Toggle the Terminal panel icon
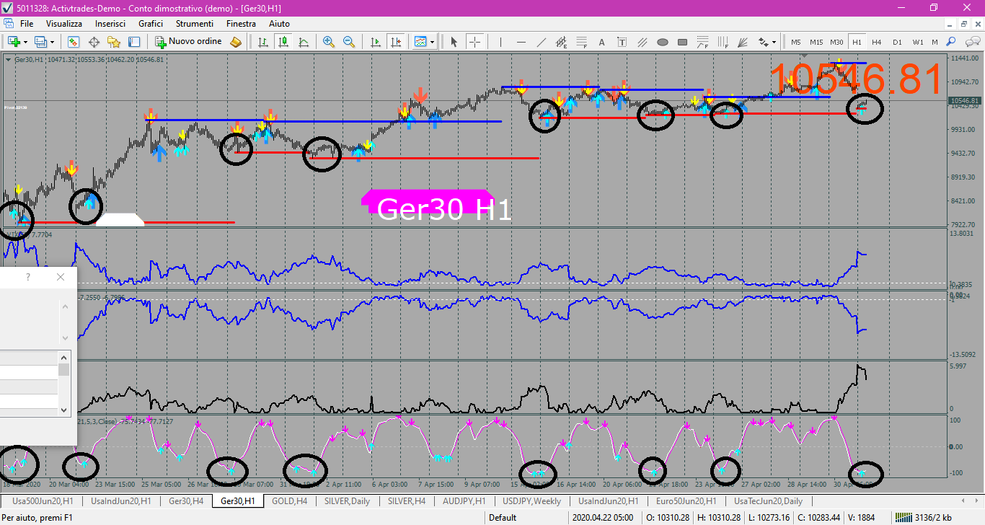The height and width of the screenshot is (525, 985). click(134, 42)
